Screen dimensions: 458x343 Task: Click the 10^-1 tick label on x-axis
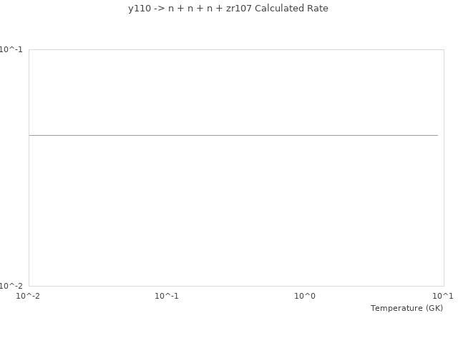point(167,296)
